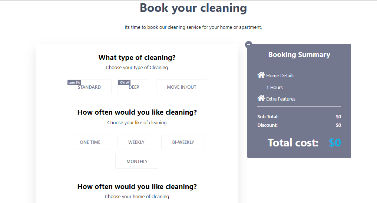The image size is (377, 203).
Task: Choose MOVE IN/OUT cleaning option
Action: (x=182, y=87)
